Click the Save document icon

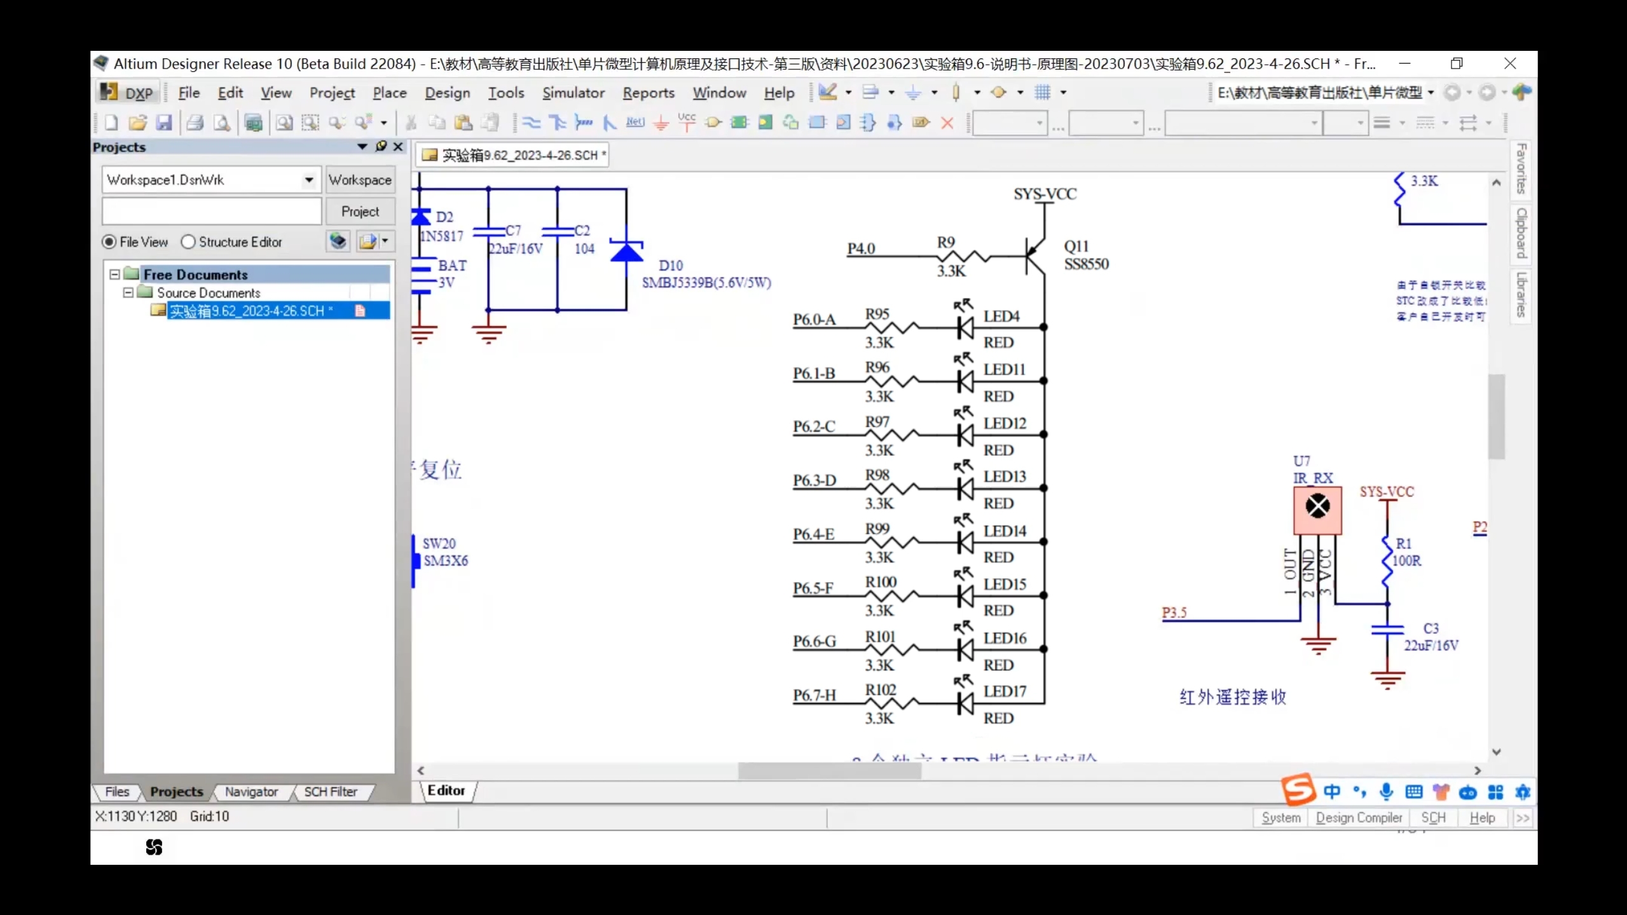click(164, 123)
